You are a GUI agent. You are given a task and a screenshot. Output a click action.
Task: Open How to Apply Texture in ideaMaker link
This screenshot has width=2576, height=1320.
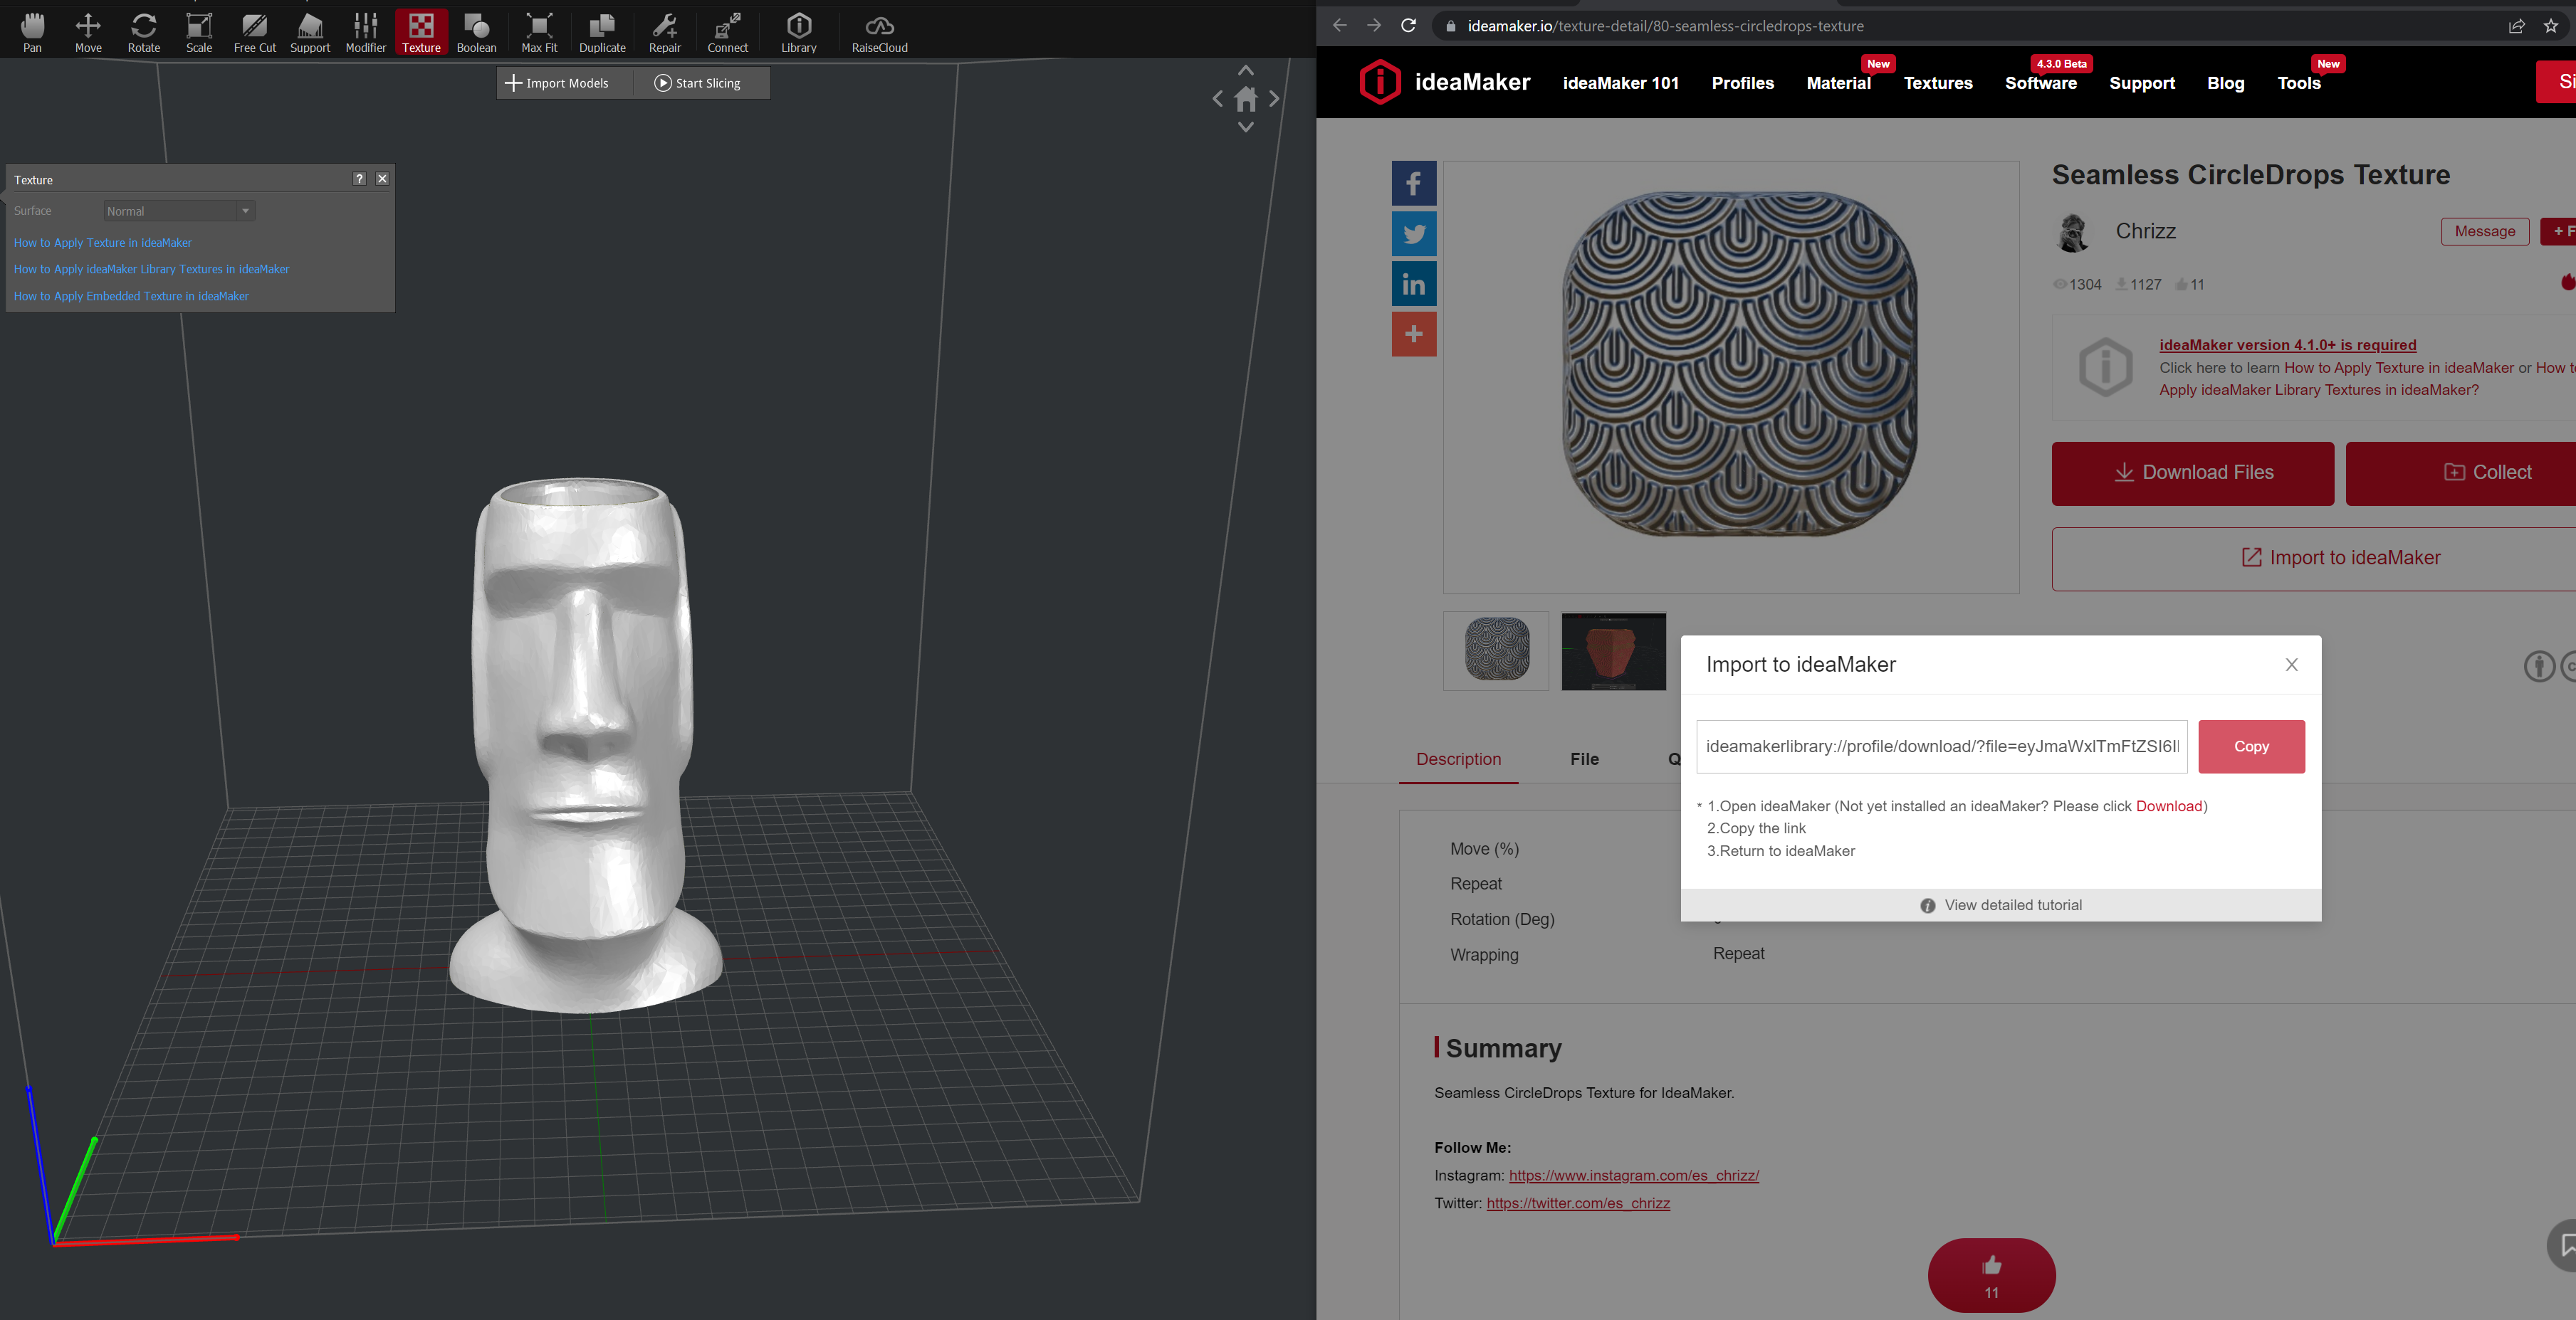click(103, 243)
